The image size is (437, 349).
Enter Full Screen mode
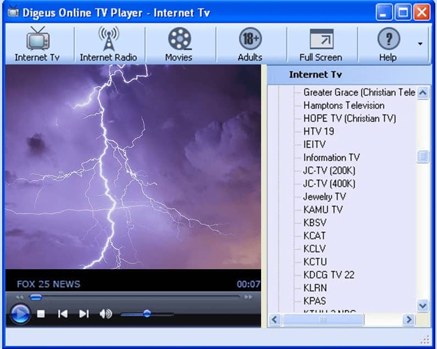321,44
